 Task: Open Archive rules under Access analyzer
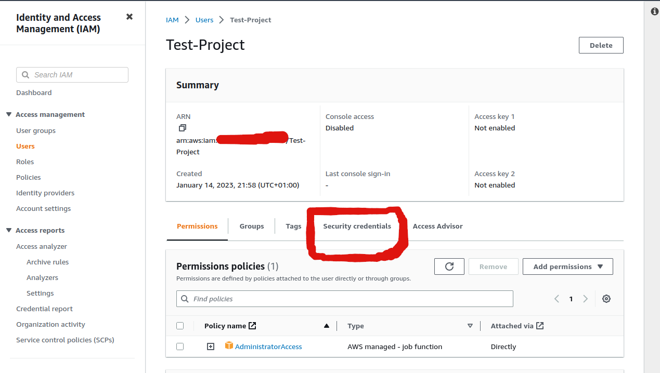(x=48, y=262)
